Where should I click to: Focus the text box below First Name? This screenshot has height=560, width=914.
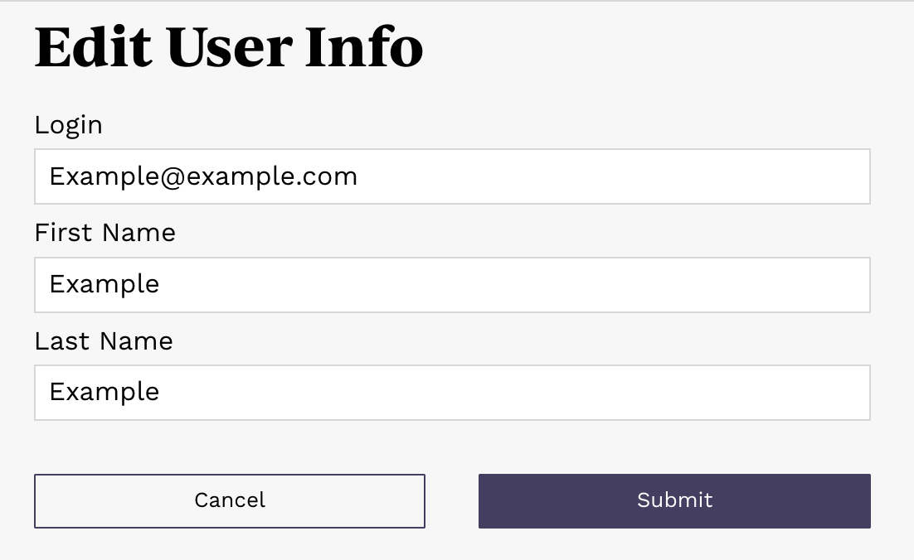coord(452,285)
